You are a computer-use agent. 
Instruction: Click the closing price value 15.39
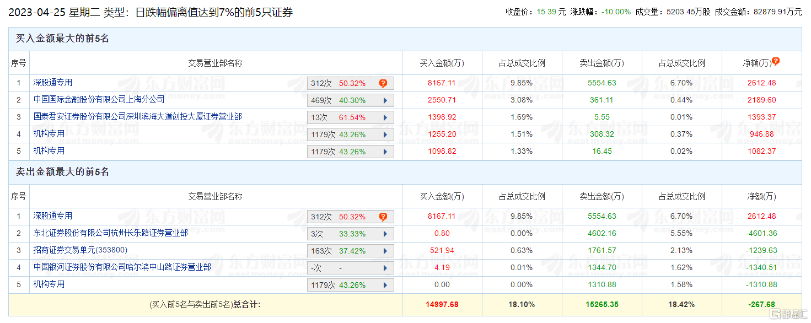[547, 12]
